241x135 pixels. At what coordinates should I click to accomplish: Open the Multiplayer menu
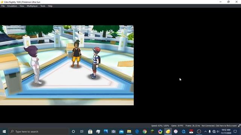(x=32, y=6)
